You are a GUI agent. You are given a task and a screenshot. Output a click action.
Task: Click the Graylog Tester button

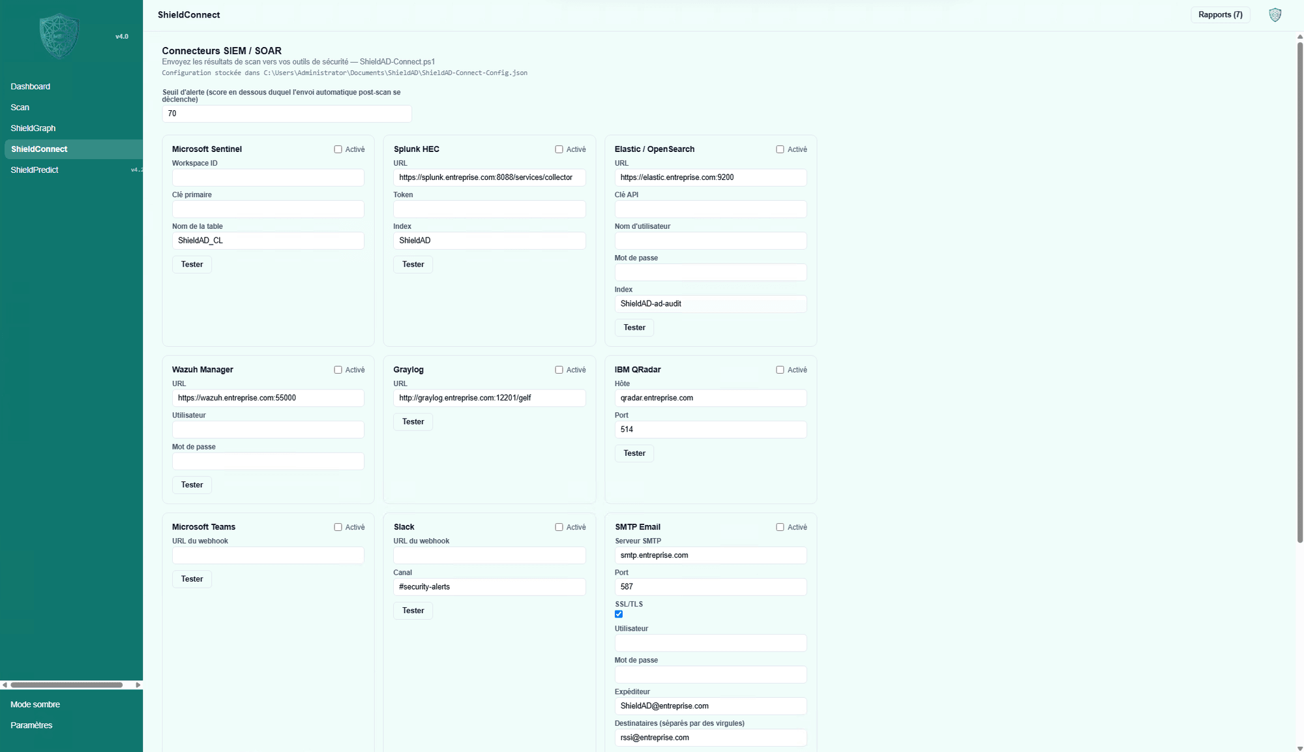413,421
